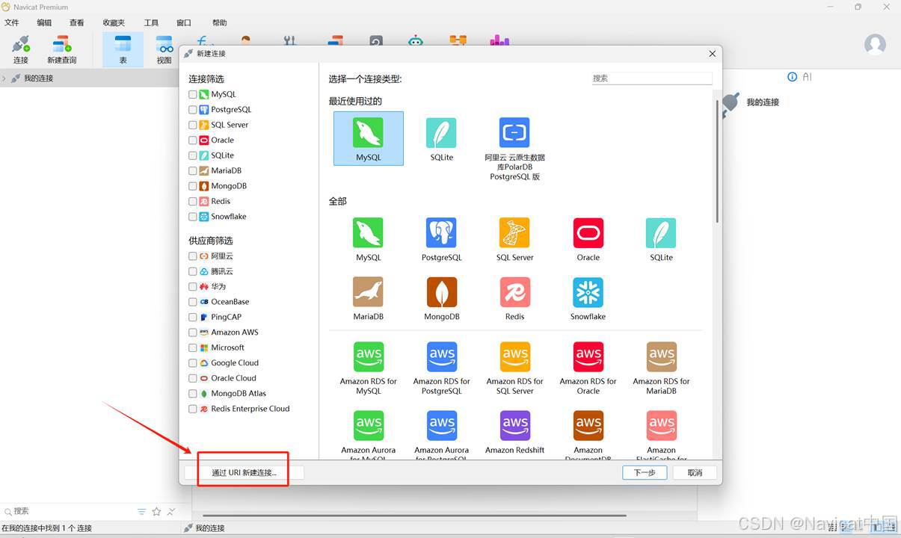Tick the Oracle Cloud vendor checkbox
This screenshot has width=901, height=538.
[x=193, y=379]
